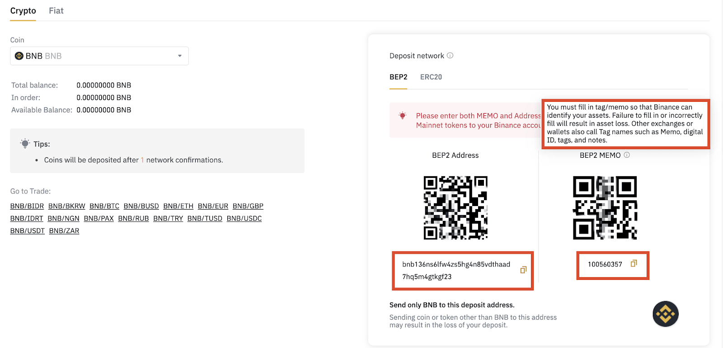Image resolution: width=723 pixels, height=348 pixels.
Task: Click the Tips lightbulb icon
Action: tap(25, 143)
